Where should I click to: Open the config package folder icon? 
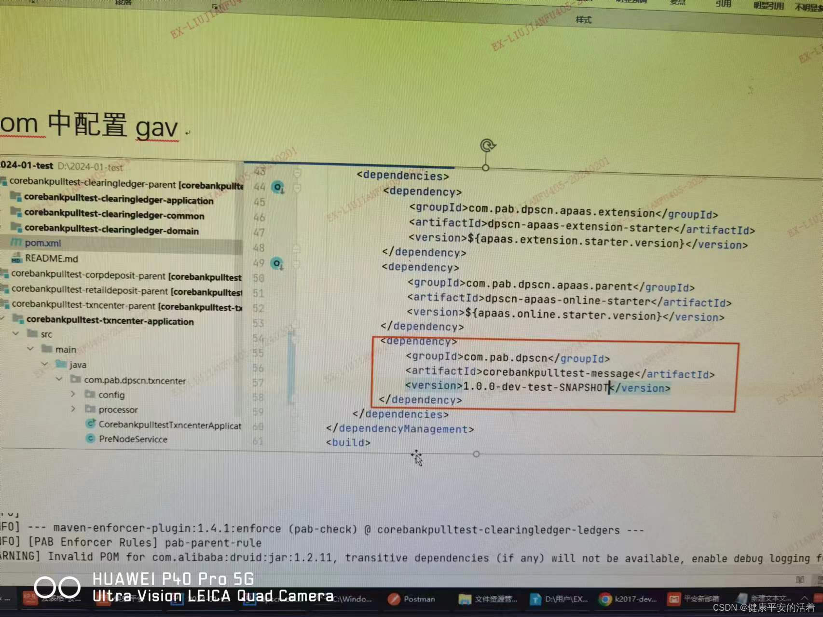90,395
